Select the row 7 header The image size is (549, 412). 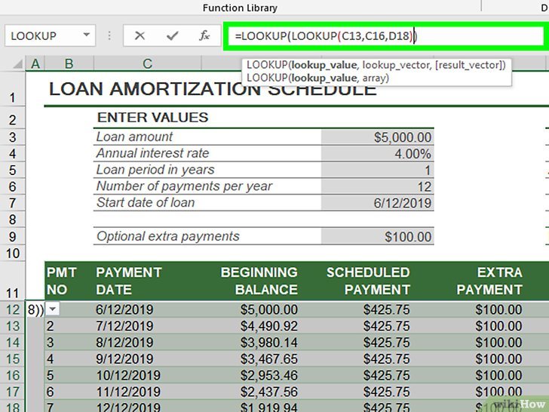pyautogui.click(x=13, y=202)
